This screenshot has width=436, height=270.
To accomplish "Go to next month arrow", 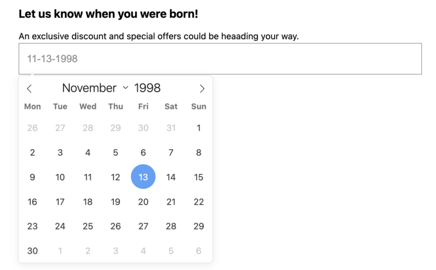I will click(x=202, y=88).
